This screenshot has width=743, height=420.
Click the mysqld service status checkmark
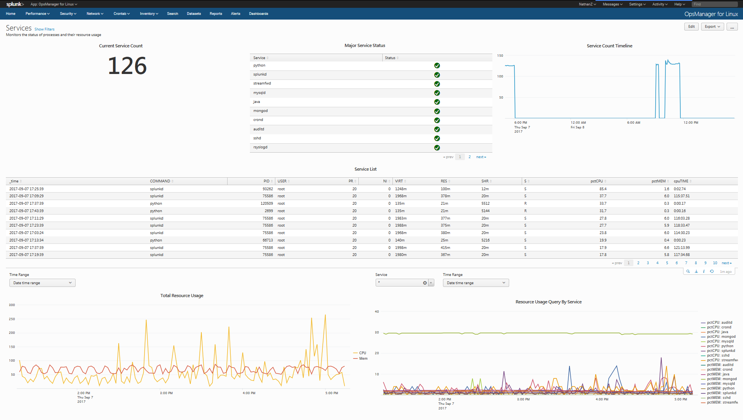tap(437, 93)
